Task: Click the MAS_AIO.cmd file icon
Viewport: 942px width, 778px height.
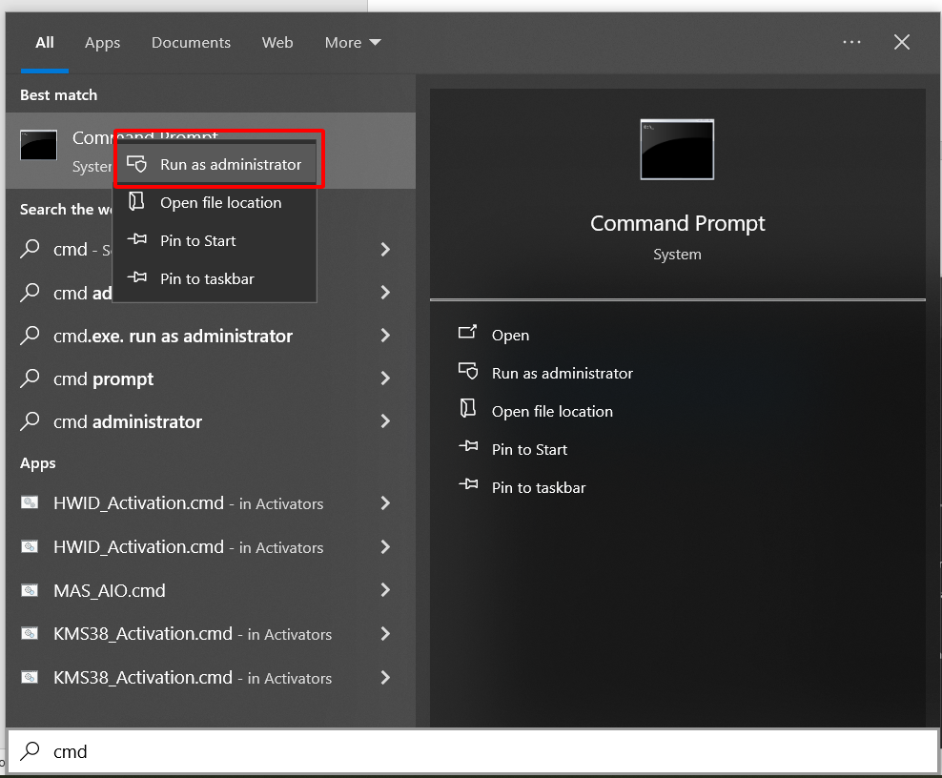Action: (31, 590)
